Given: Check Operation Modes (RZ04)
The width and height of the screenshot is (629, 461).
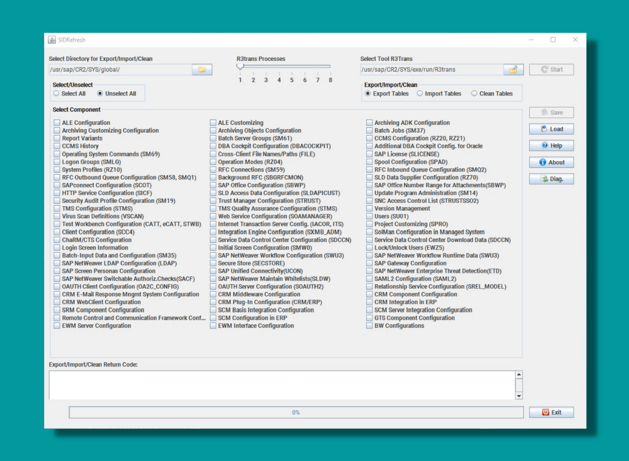Looking at the screenshot, I should tap(213, 162).
